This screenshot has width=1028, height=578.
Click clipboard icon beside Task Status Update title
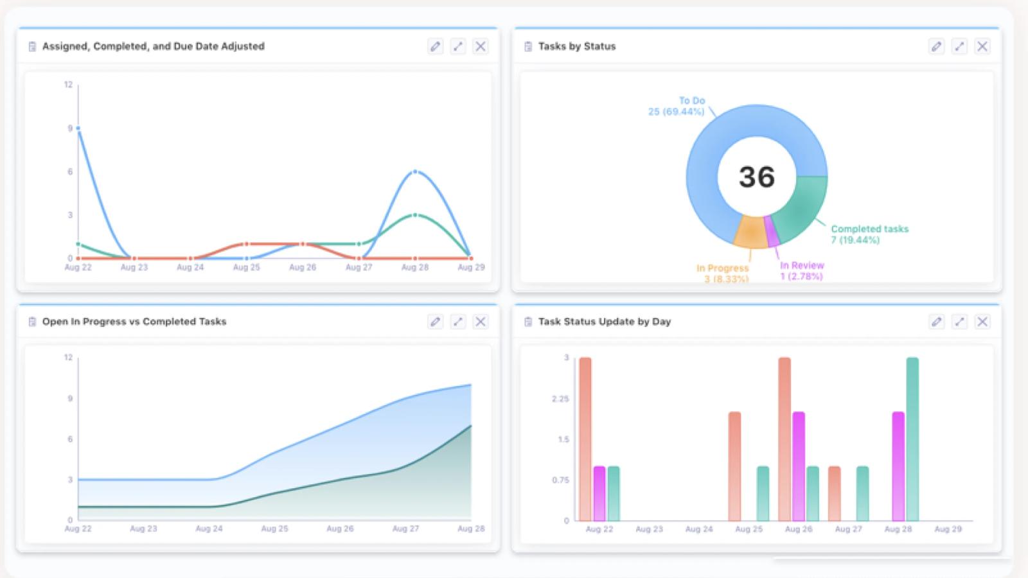pos(528,322)
